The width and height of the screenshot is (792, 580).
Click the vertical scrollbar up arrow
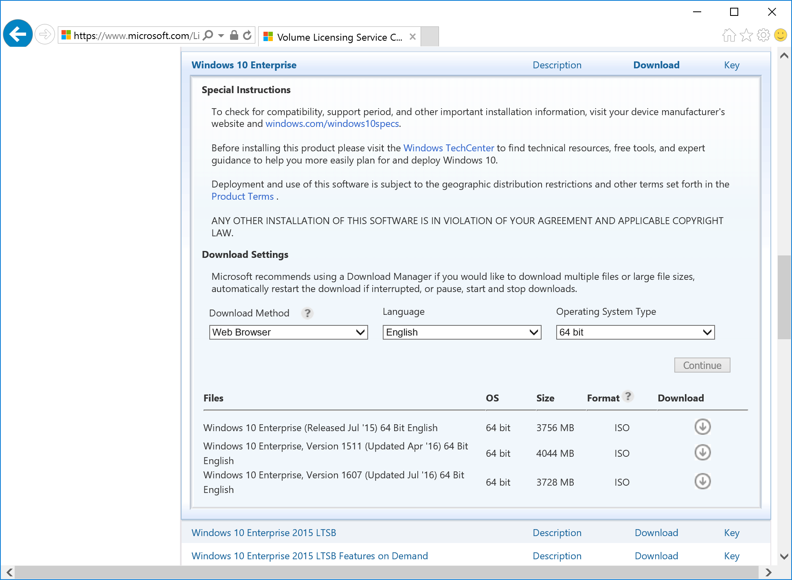click(x=784, y=56)
